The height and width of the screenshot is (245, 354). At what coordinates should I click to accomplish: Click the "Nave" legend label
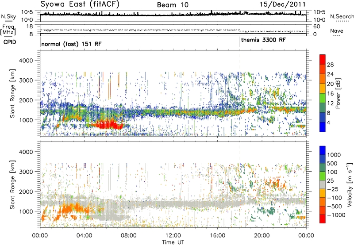337,31
